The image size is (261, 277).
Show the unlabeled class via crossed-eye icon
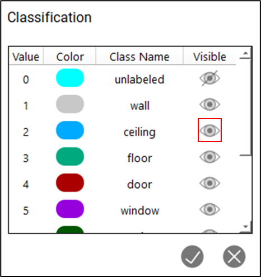pos(209,78)
